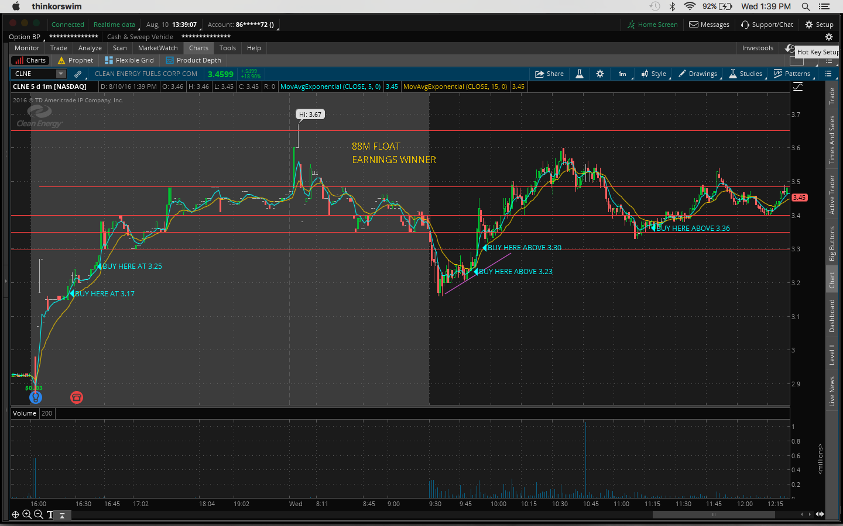Open the Charts sub-tab with bar icon
The height and width of the screenshot is (526, 843).
pyautogui.click(x=30, y=60)
